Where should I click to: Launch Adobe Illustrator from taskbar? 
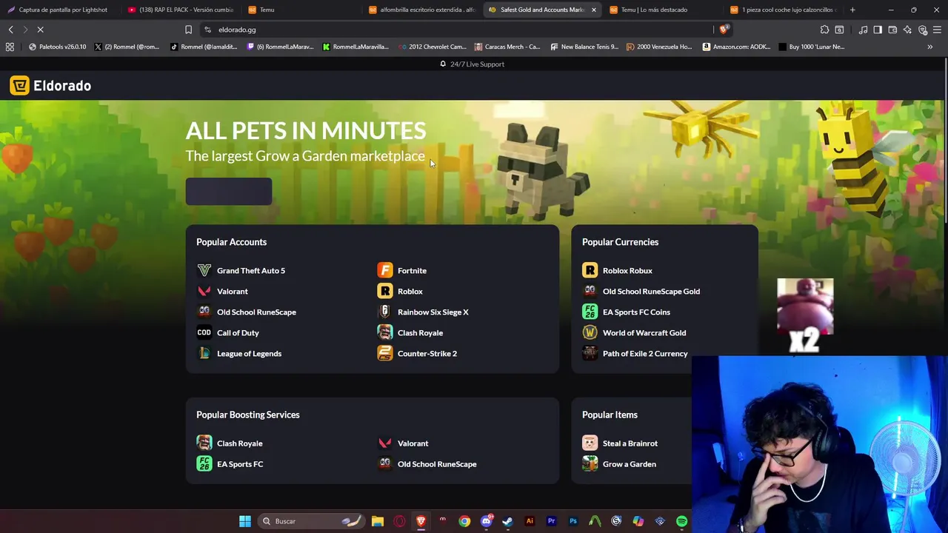pyautogui.click(x=530, y=521)
